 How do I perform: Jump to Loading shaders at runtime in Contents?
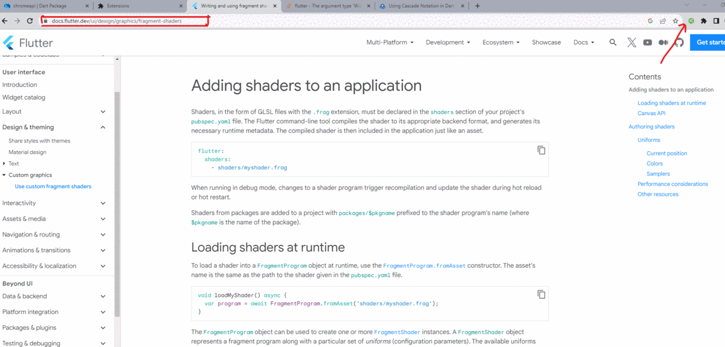[x=671, y=103]
